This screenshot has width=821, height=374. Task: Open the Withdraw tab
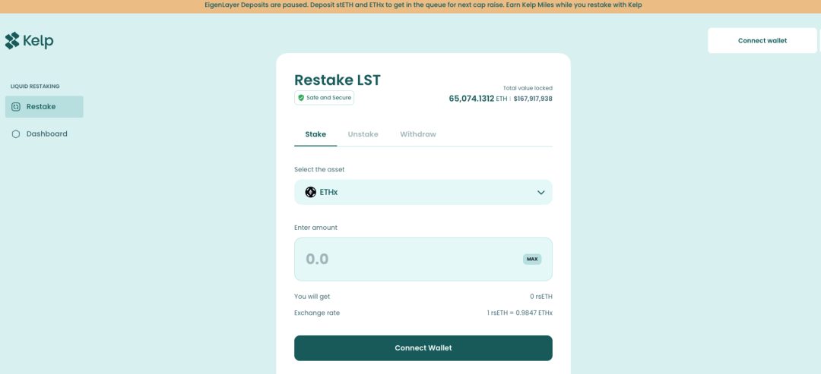[417, 134]
